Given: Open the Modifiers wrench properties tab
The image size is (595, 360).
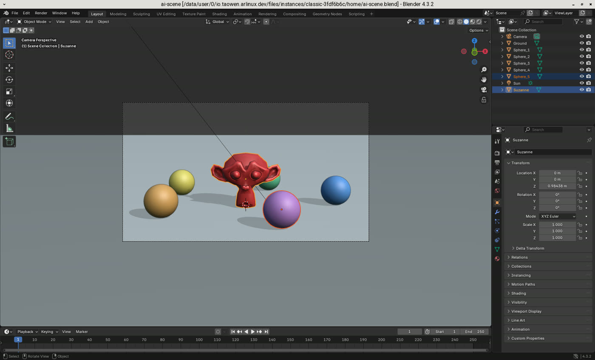Looking at the screenshot, I should (x=497, y=212).
